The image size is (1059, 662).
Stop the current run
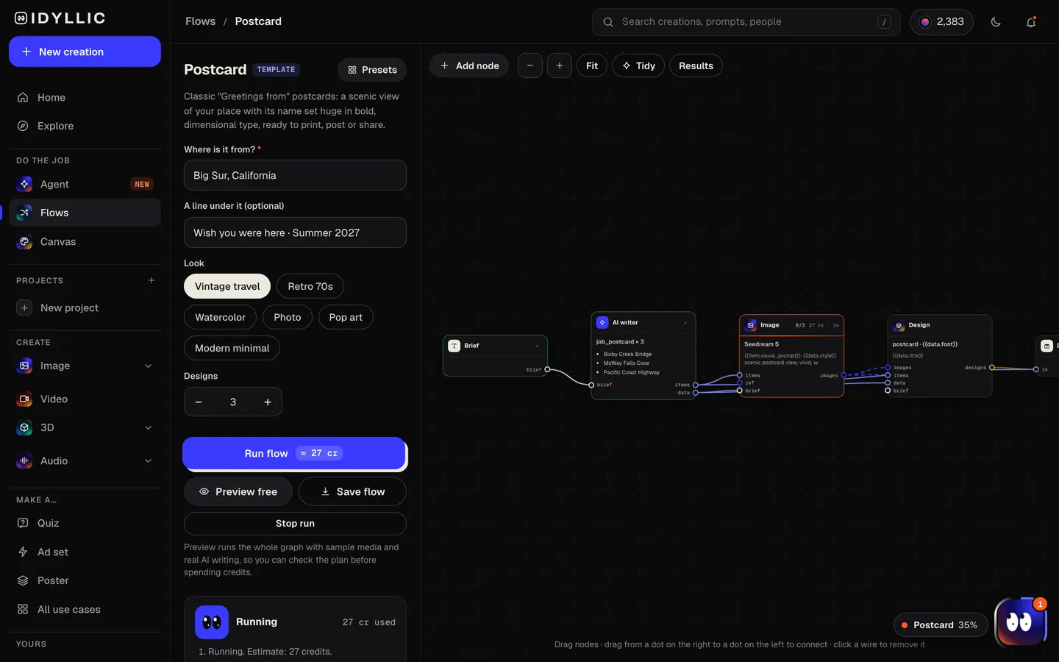[295, 523]
